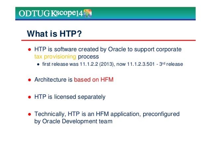Click the ODTUG Kscope14 logo text

tap(51, 13)
